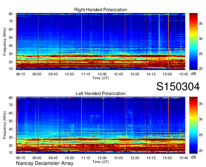Click the "30" dB tick on the Left Handed colorbar
The height and width of the screenshot is (167, 206).
click(201, 119)
